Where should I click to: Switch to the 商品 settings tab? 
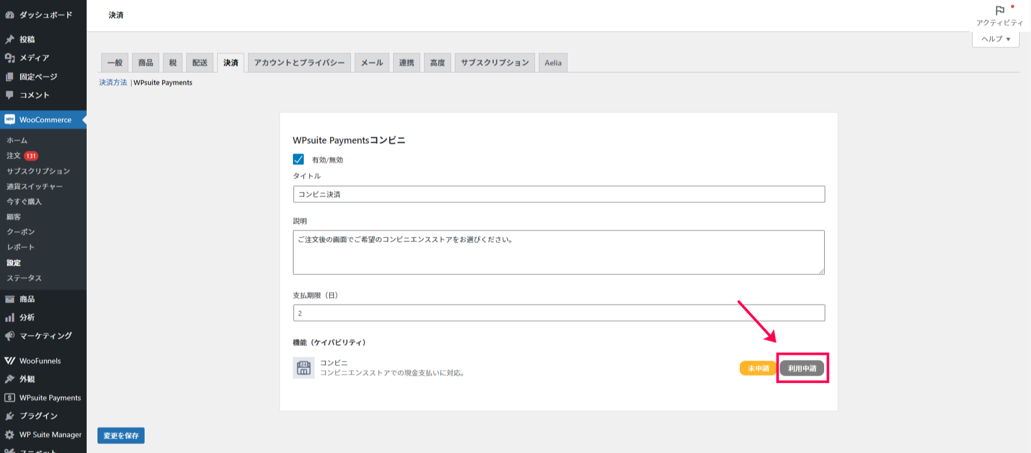click(x=146, y=63)
